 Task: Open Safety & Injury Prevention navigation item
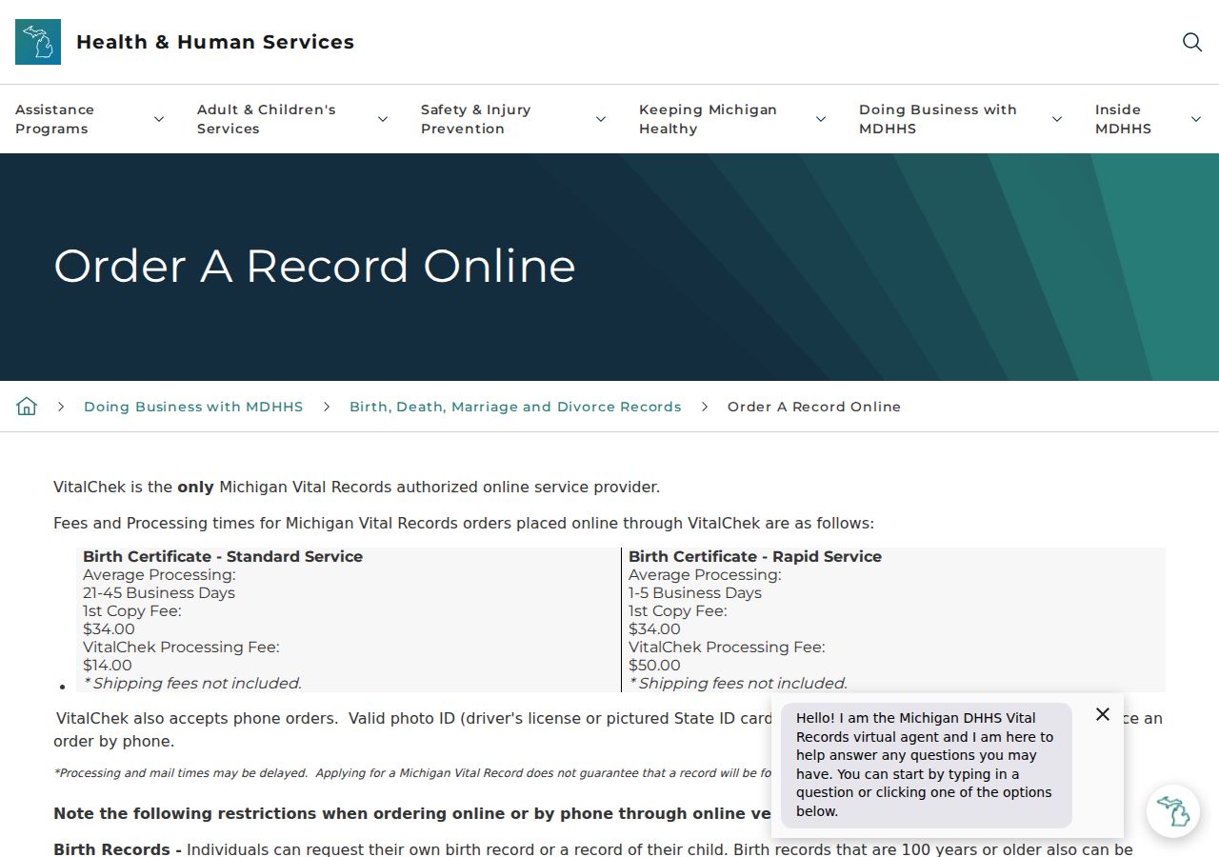click(x=476, y=119)
